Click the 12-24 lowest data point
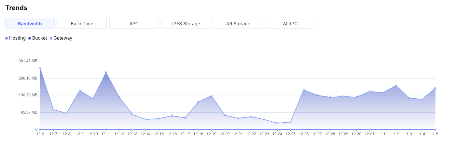 pos(277,123)
